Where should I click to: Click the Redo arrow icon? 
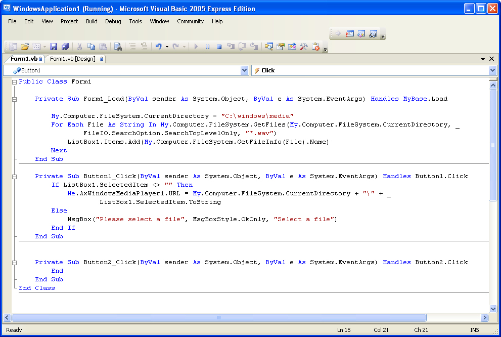pyautogui.click(x=176, y=47)
